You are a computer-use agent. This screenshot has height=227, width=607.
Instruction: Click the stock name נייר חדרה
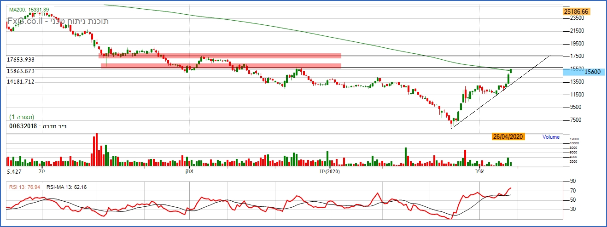54,126
